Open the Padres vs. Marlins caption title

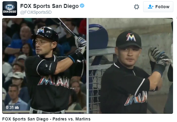tap(46, 119)
